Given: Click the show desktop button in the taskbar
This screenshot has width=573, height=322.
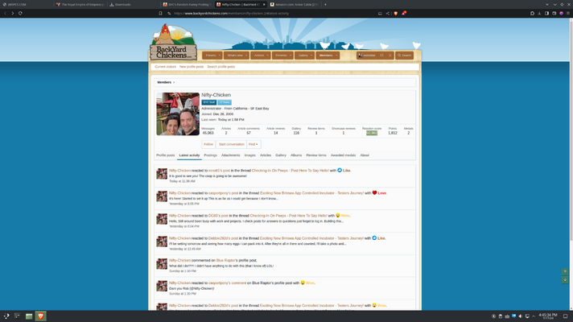Looking at the screenshot, I should click(565, 316).
